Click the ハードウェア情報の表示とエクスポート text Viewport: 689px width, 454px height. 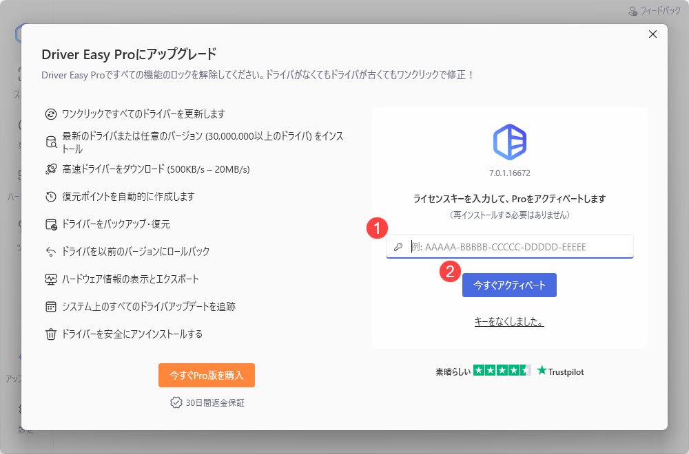pos(130,279)
